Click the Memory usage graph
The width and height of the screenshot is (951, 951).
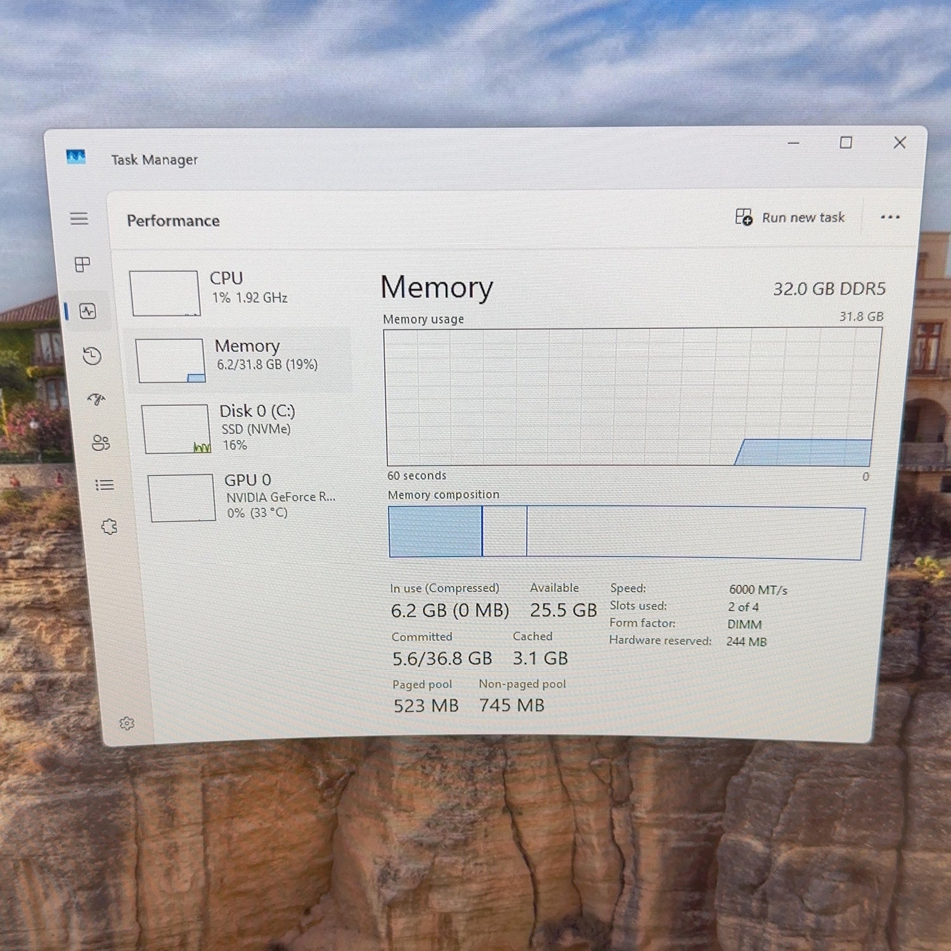(x=631, y=397)
